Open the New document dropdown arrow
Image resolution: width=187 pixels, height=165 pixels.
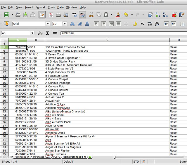coord(12,15)
